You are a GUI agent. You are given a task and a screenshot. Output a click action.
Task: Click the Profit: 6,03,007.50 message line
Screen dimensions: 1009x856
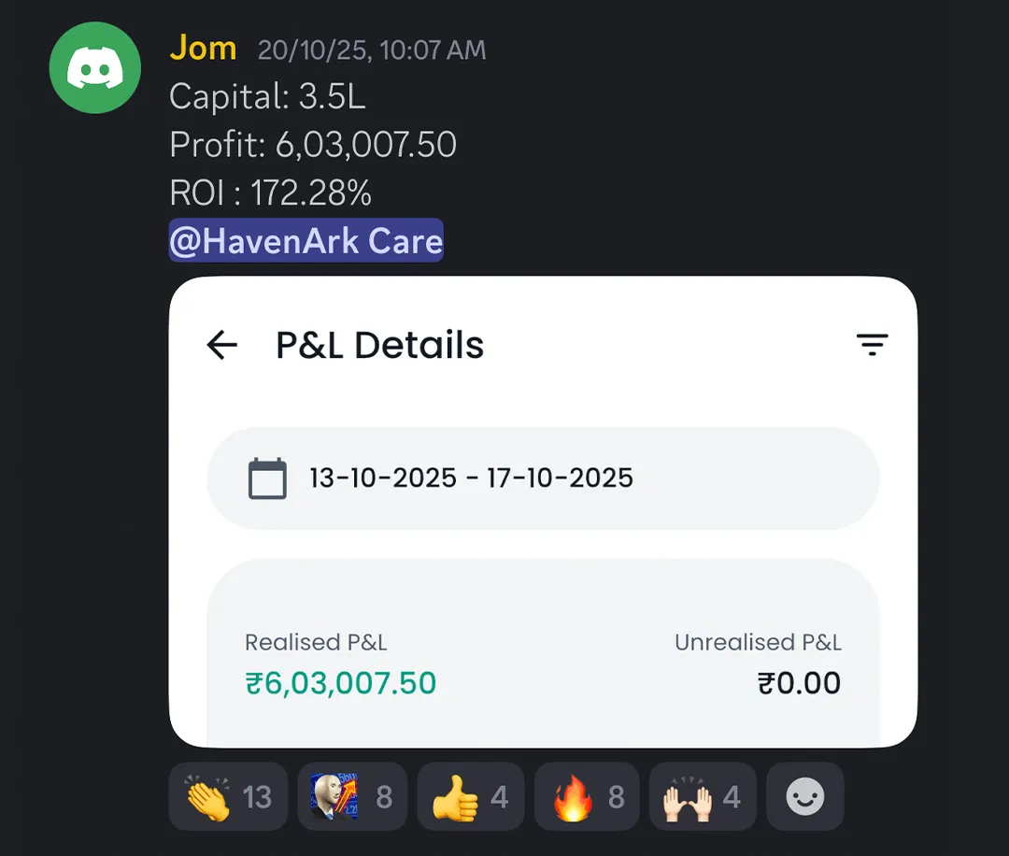click(313, 145)
